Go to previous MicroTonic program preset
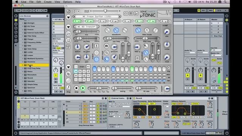Screen dimensions: 242x136 tap(75, 16)
